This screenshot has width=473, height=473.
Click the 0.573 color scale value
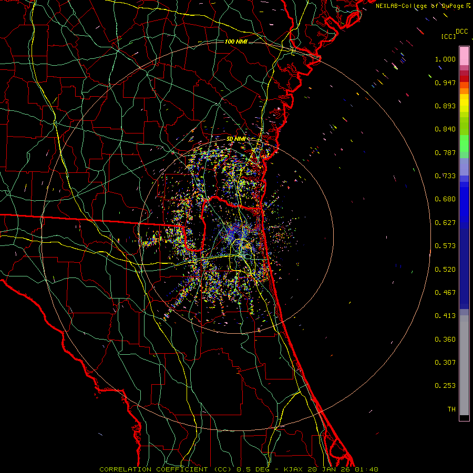click(445, 246)
